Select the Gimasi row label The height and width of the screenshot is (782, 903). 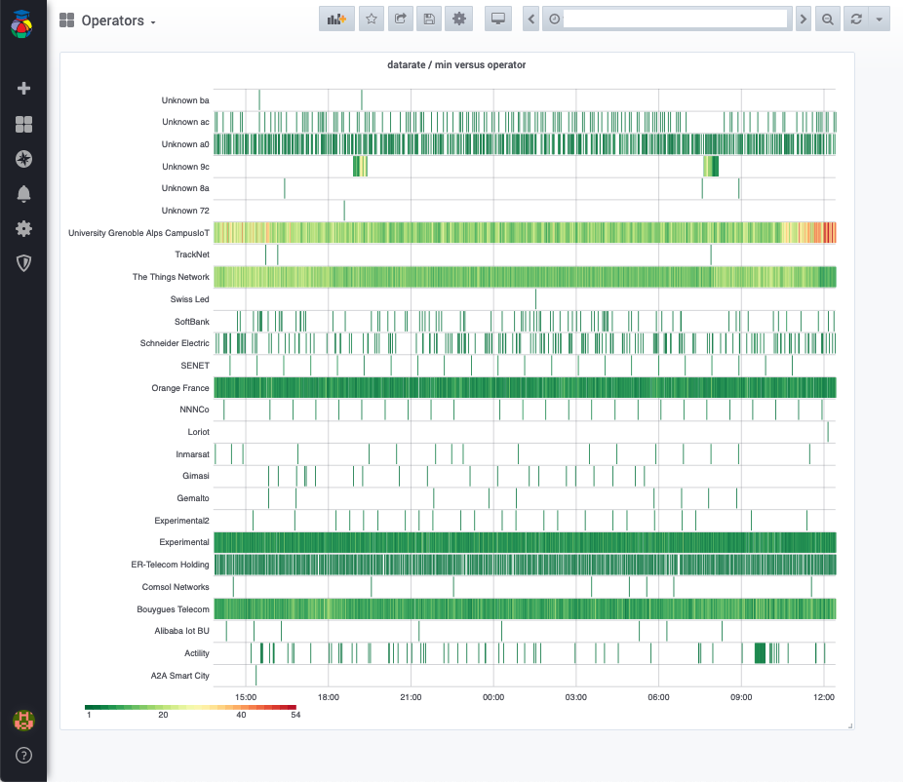tap(196, 476)
